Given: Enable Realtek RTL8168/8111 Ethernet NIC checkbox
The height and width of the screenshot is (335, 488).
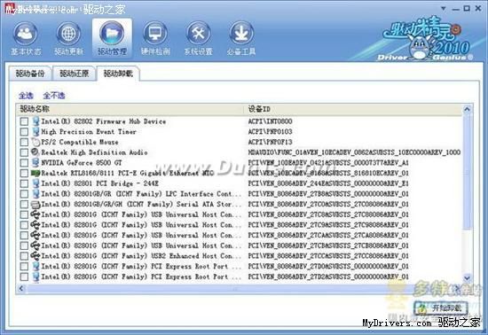Looking at the screenshot, I should [24, 173].
